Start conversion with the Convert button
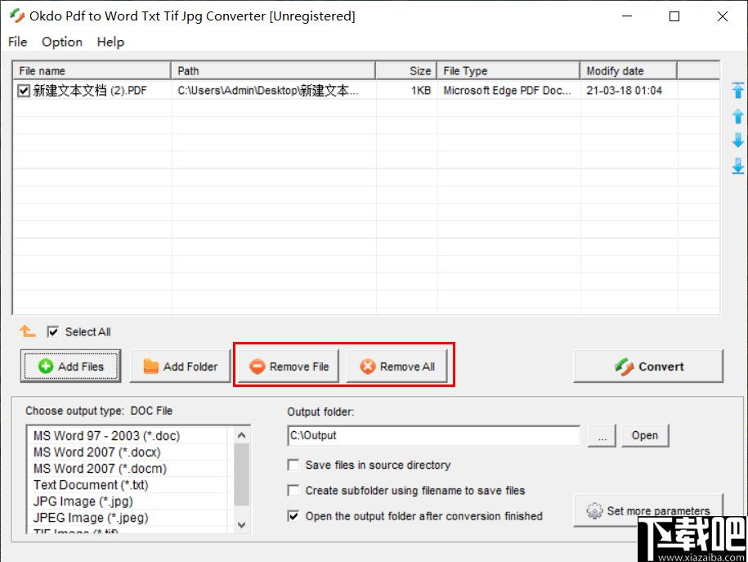 pyautogui.click(x=648, y=366)
